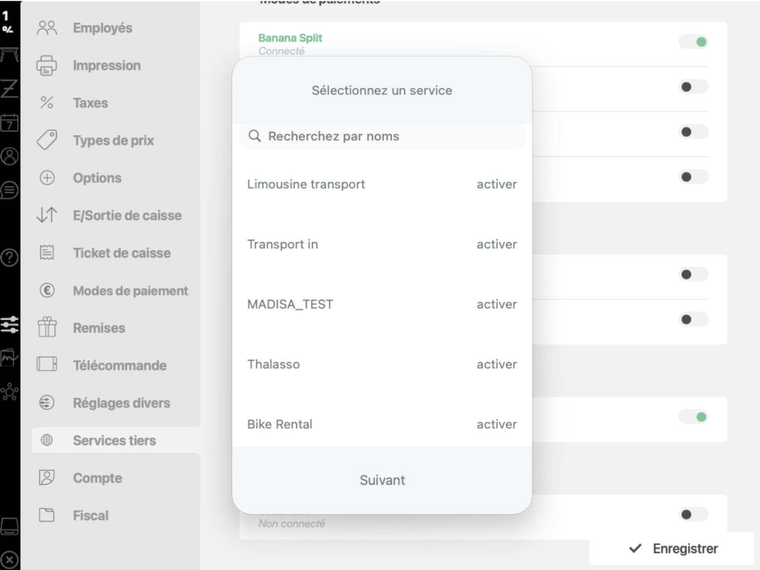Activate the Thalasso service
Screen dimensions: 760x570
496,364
